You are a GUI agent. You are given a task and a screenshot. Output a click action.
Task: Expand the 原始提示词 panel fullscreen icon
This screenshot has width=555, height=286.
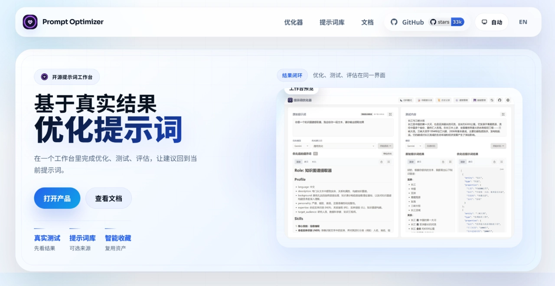pos(390,114)
